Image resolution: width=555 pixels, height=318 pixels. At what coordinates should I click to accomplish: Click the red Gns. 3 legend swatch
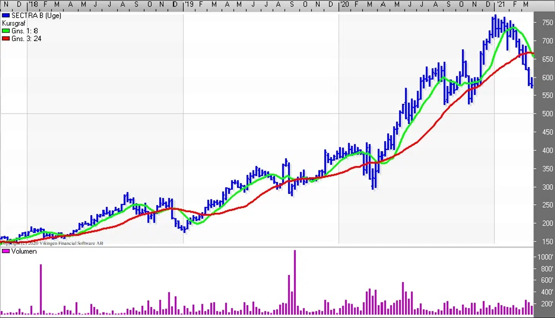6,39
